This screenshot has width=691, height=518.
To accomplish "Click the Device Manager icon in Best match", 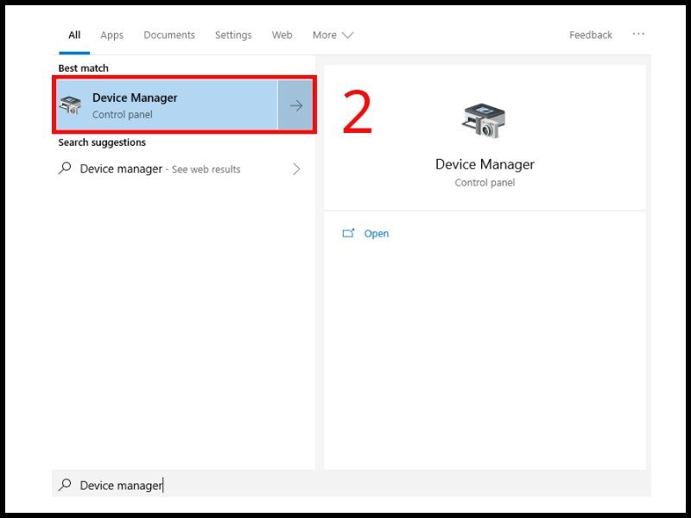I will pos(73,104).
